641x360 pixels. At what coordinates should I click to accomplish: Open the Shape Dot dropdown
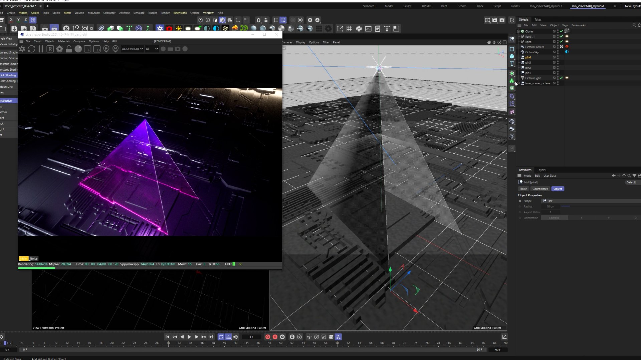[x=591, y=201]
